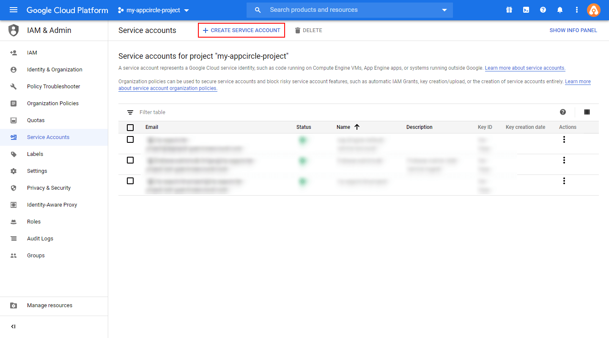Click the Key ID column header
The image size is (609, 338).
[x=485, y=127]
